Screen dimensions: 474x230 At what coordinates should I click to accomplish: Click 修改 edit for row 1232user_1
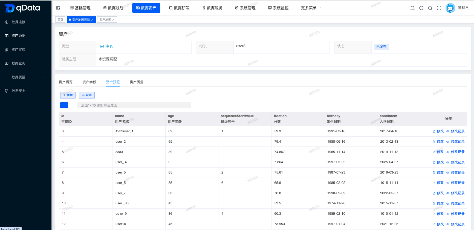tap(438, 131)
